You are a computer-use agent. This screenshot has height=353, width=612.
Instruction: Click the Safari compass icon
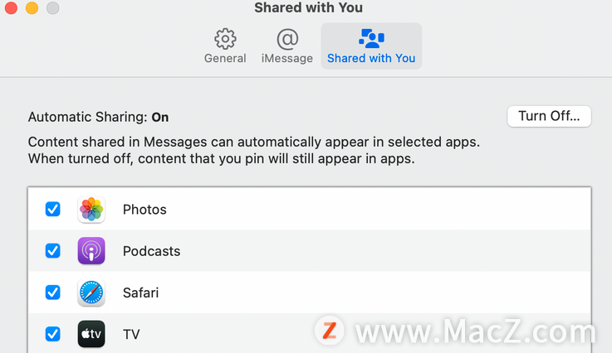pyautogui.click(x=91, y=293)
